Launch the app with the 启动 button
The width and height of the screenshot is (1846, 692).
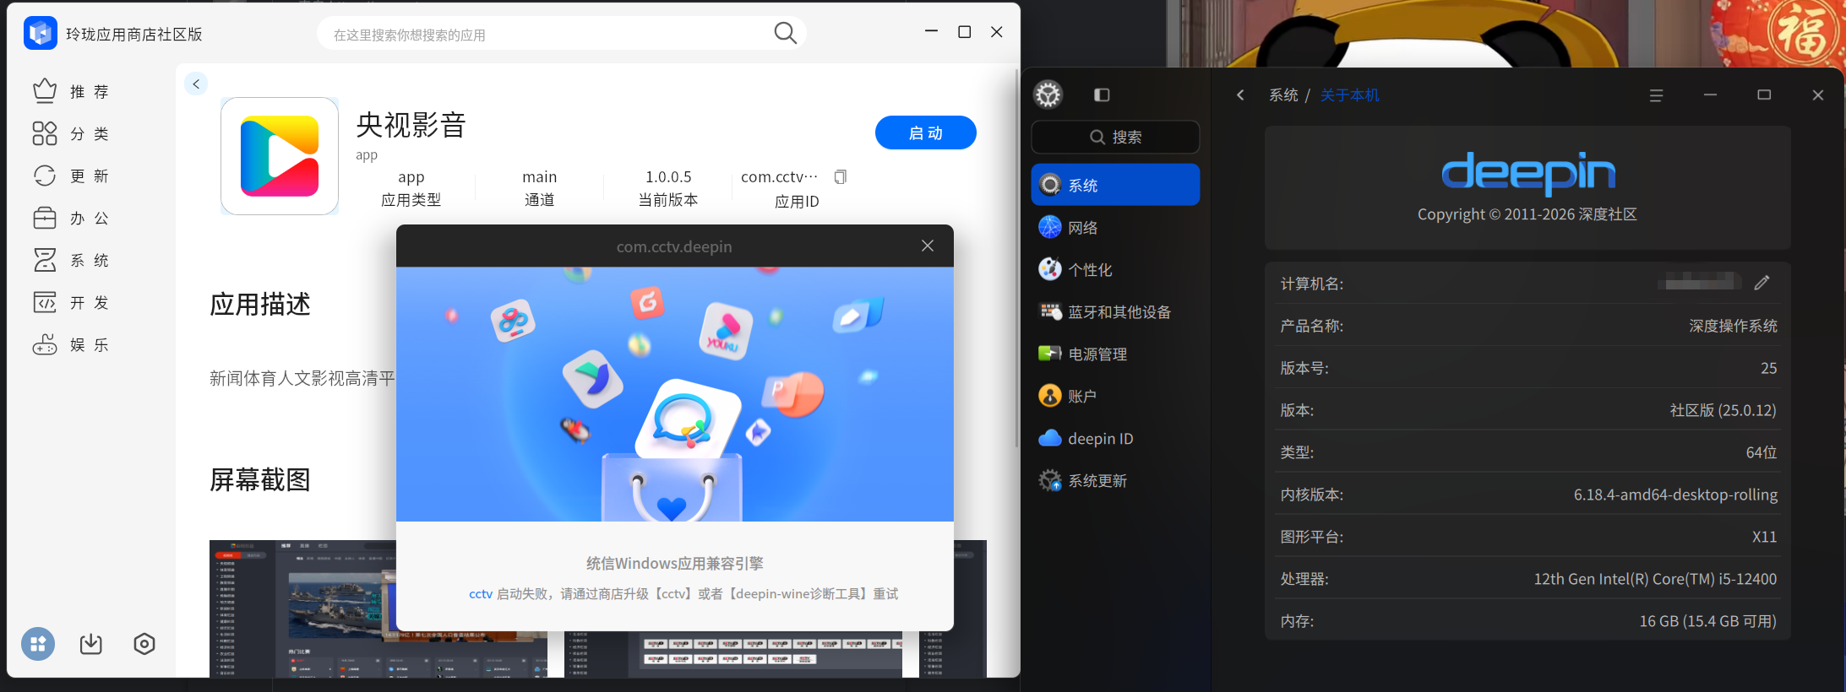pyautogui.click(x=926, y=132)
